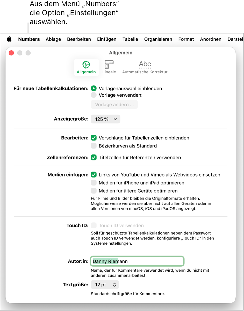This screenshot has width=244, height=311.
Task: Click the 'Medien einfügen:' label
Action: [x=68, y=175]
